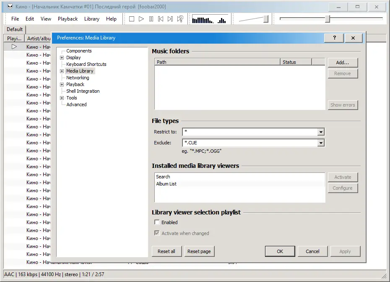Viewport: 390px width, 282px height.
Task: Click the Path column header
Action: (x=217, y=62)
